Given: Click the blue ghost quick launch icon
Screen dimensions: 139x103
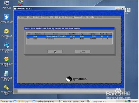Looking at the screenshot, I should click(x=15, y=102).
